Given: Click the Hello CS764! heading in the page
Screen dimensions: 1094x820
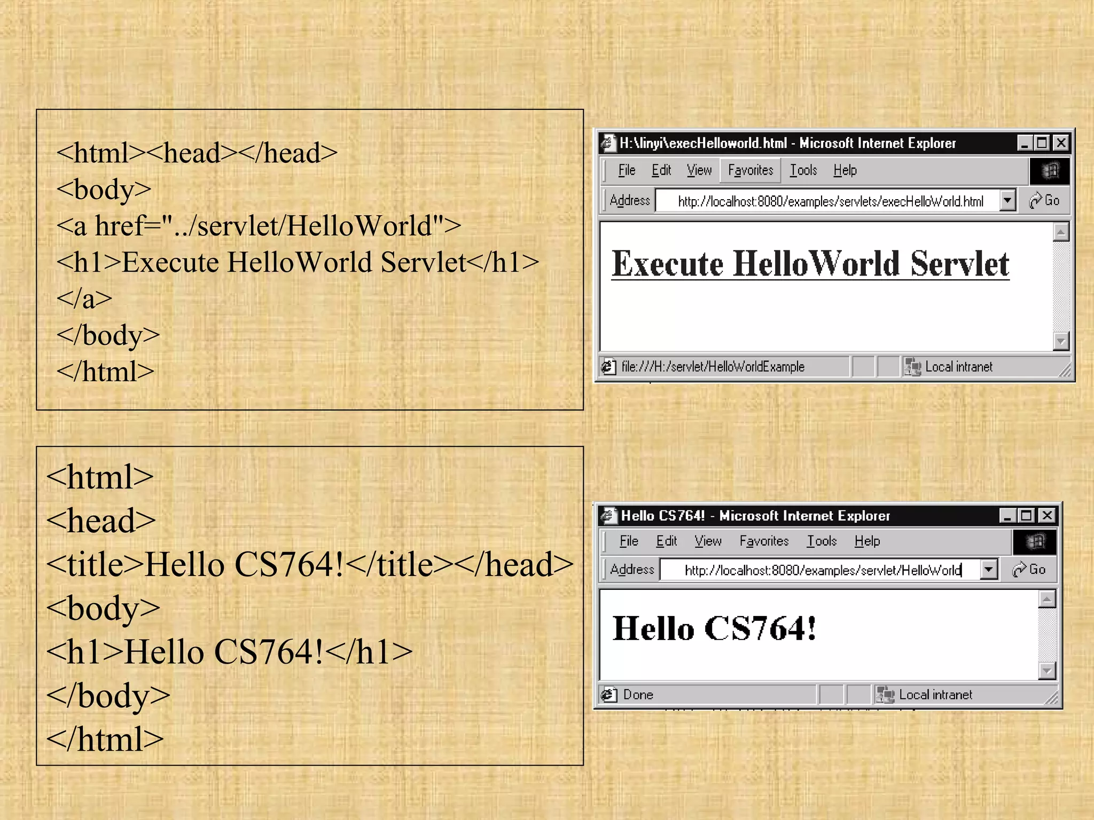Looking at the screenshot, I should pos(714,628).
